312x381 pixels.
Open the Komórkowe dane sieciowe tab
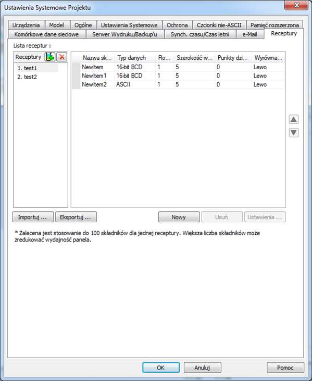click(46, 34)
